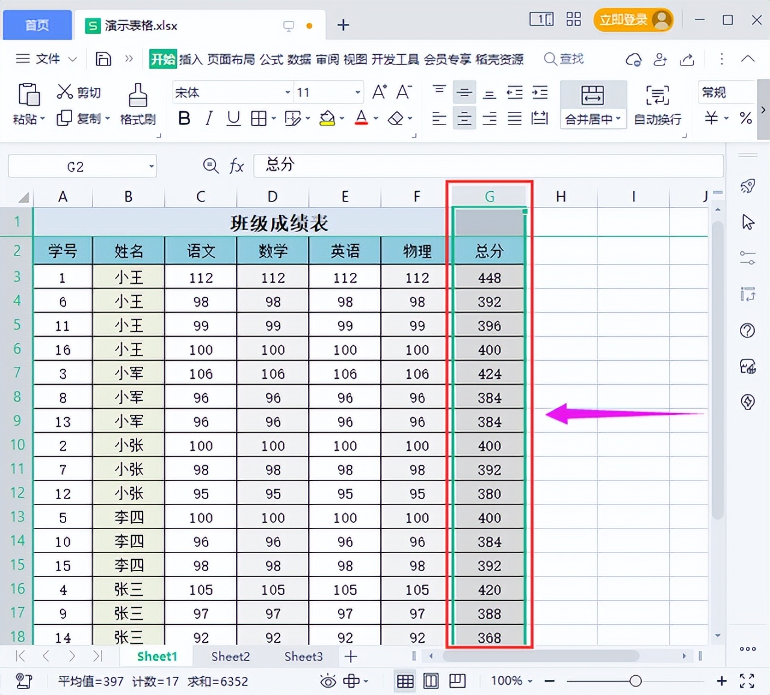
Task: Toggle underline formatting
Action: coord(233,118)
